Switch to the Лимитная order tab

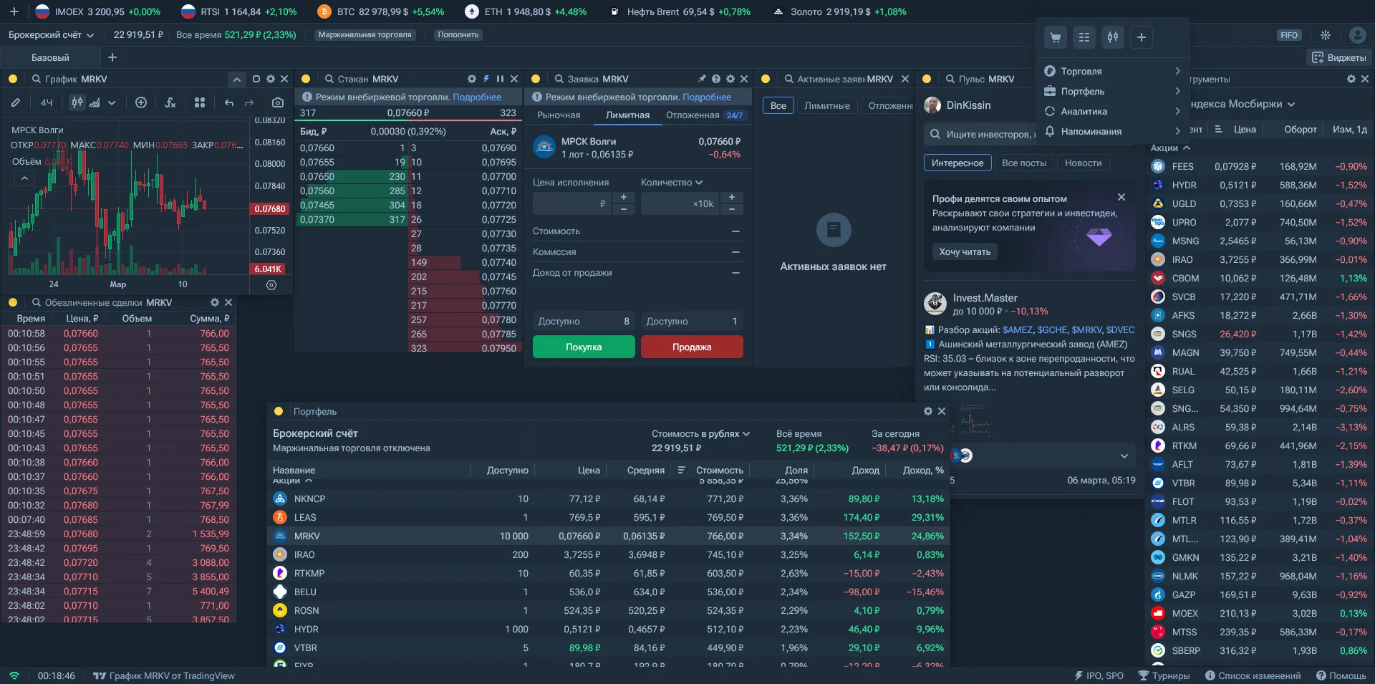(628, 115)
